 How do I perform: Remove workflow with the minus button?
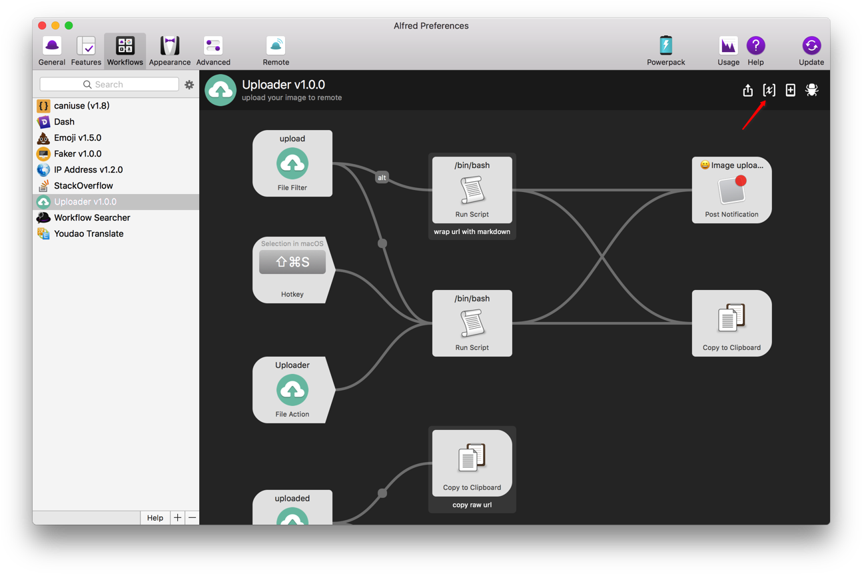(x=192, y=517)
